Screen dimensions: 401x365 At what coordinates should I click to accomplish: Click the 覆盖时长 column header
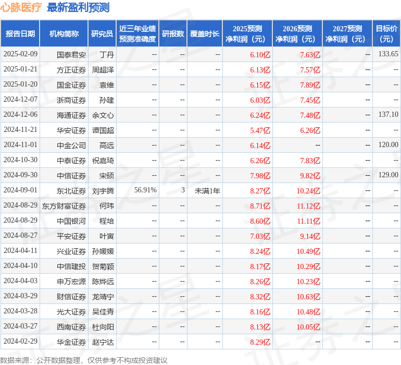pyautogui.click(x=205, y=34)
